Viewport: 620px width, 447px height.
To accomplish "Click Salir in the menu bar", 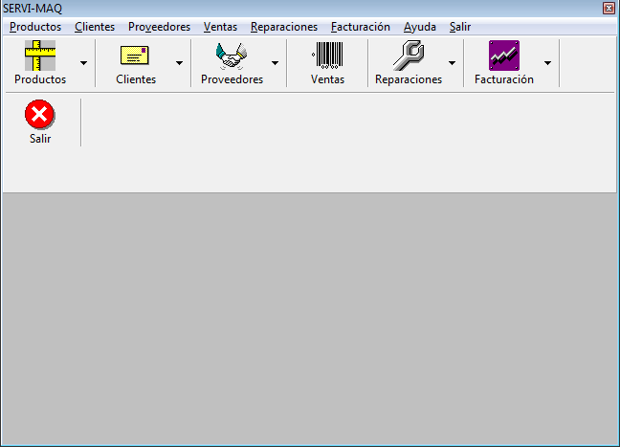I will click(x=460, y=27).
